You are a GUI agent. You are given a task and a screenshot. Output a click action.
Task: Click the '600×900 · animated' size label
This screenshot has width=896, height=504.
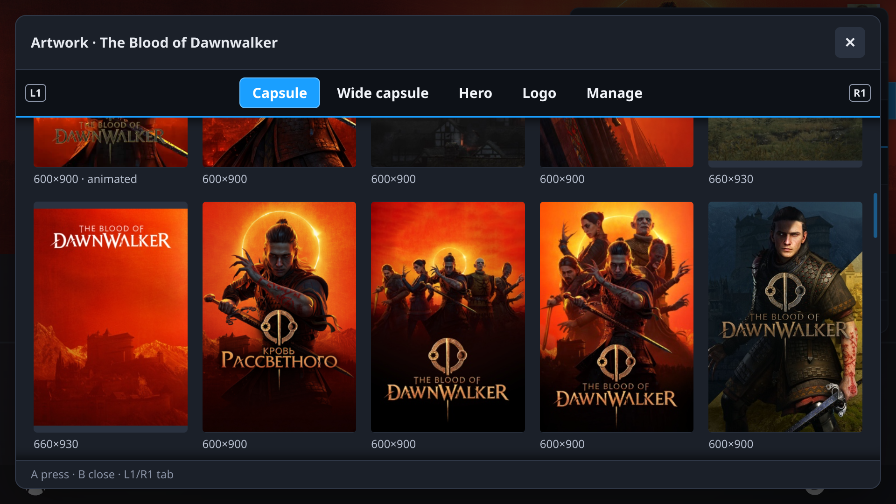tap(85, 179)
